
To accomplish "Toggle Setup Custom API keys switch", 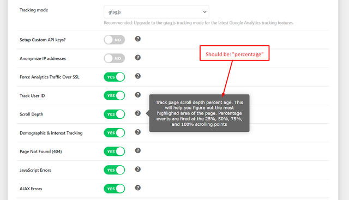I will click(114, 40).
